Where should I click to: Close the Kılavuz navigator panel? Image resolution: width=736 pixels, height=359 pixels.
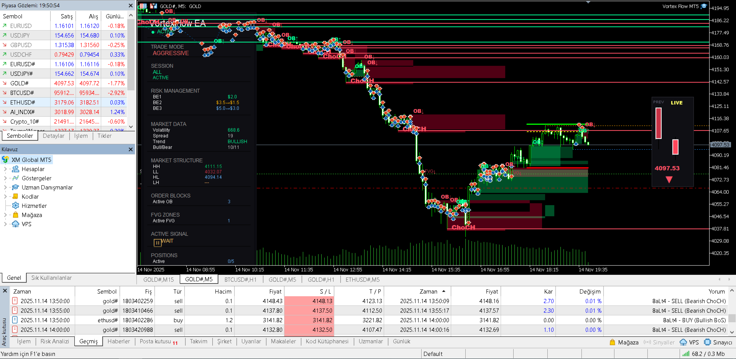pyautogui.click(x=131, y=149)
